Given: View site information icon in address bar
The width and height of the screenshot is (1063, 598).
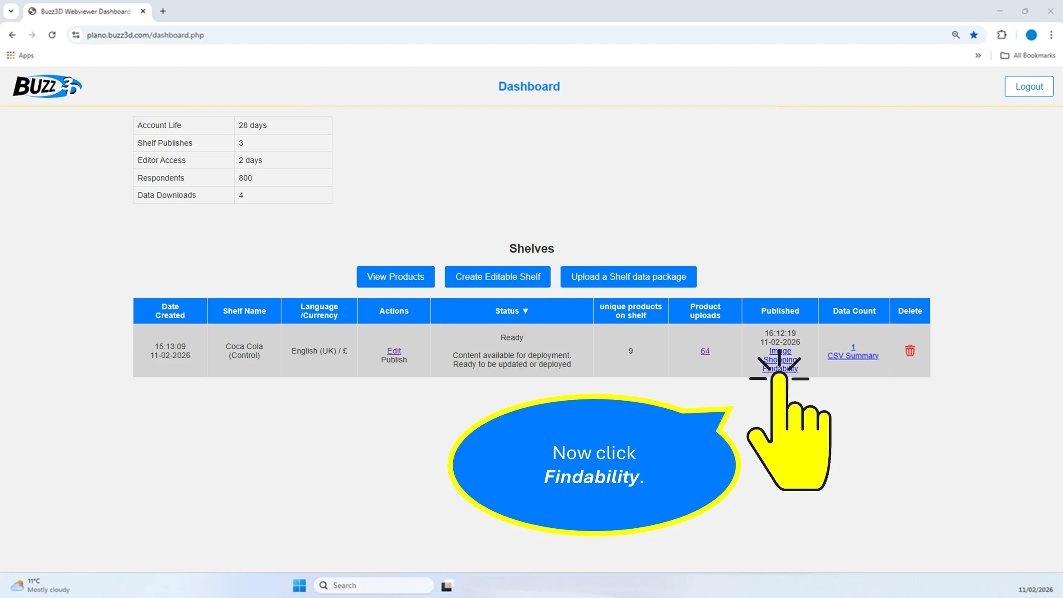Looking at the screenshot, I should pos(76,35).
